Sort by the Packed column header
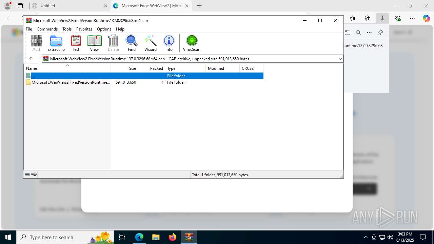 [152, 68]
